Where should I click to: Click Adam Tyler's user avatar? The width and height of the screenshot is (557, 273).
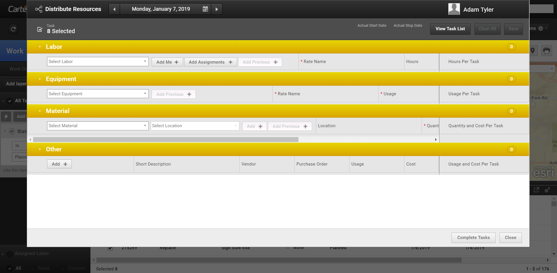[x=454, y=9]
